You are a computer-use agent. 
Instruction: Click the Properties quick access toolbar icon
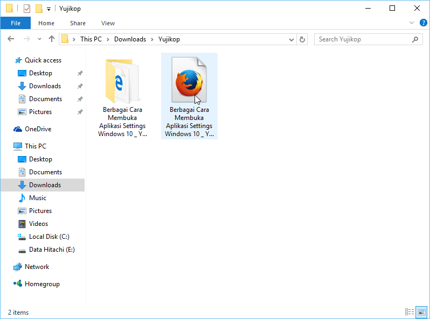pos(27,9)
